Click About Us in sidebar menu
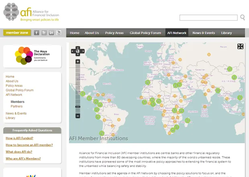249x177 pixels. click(x=12, y=81)
